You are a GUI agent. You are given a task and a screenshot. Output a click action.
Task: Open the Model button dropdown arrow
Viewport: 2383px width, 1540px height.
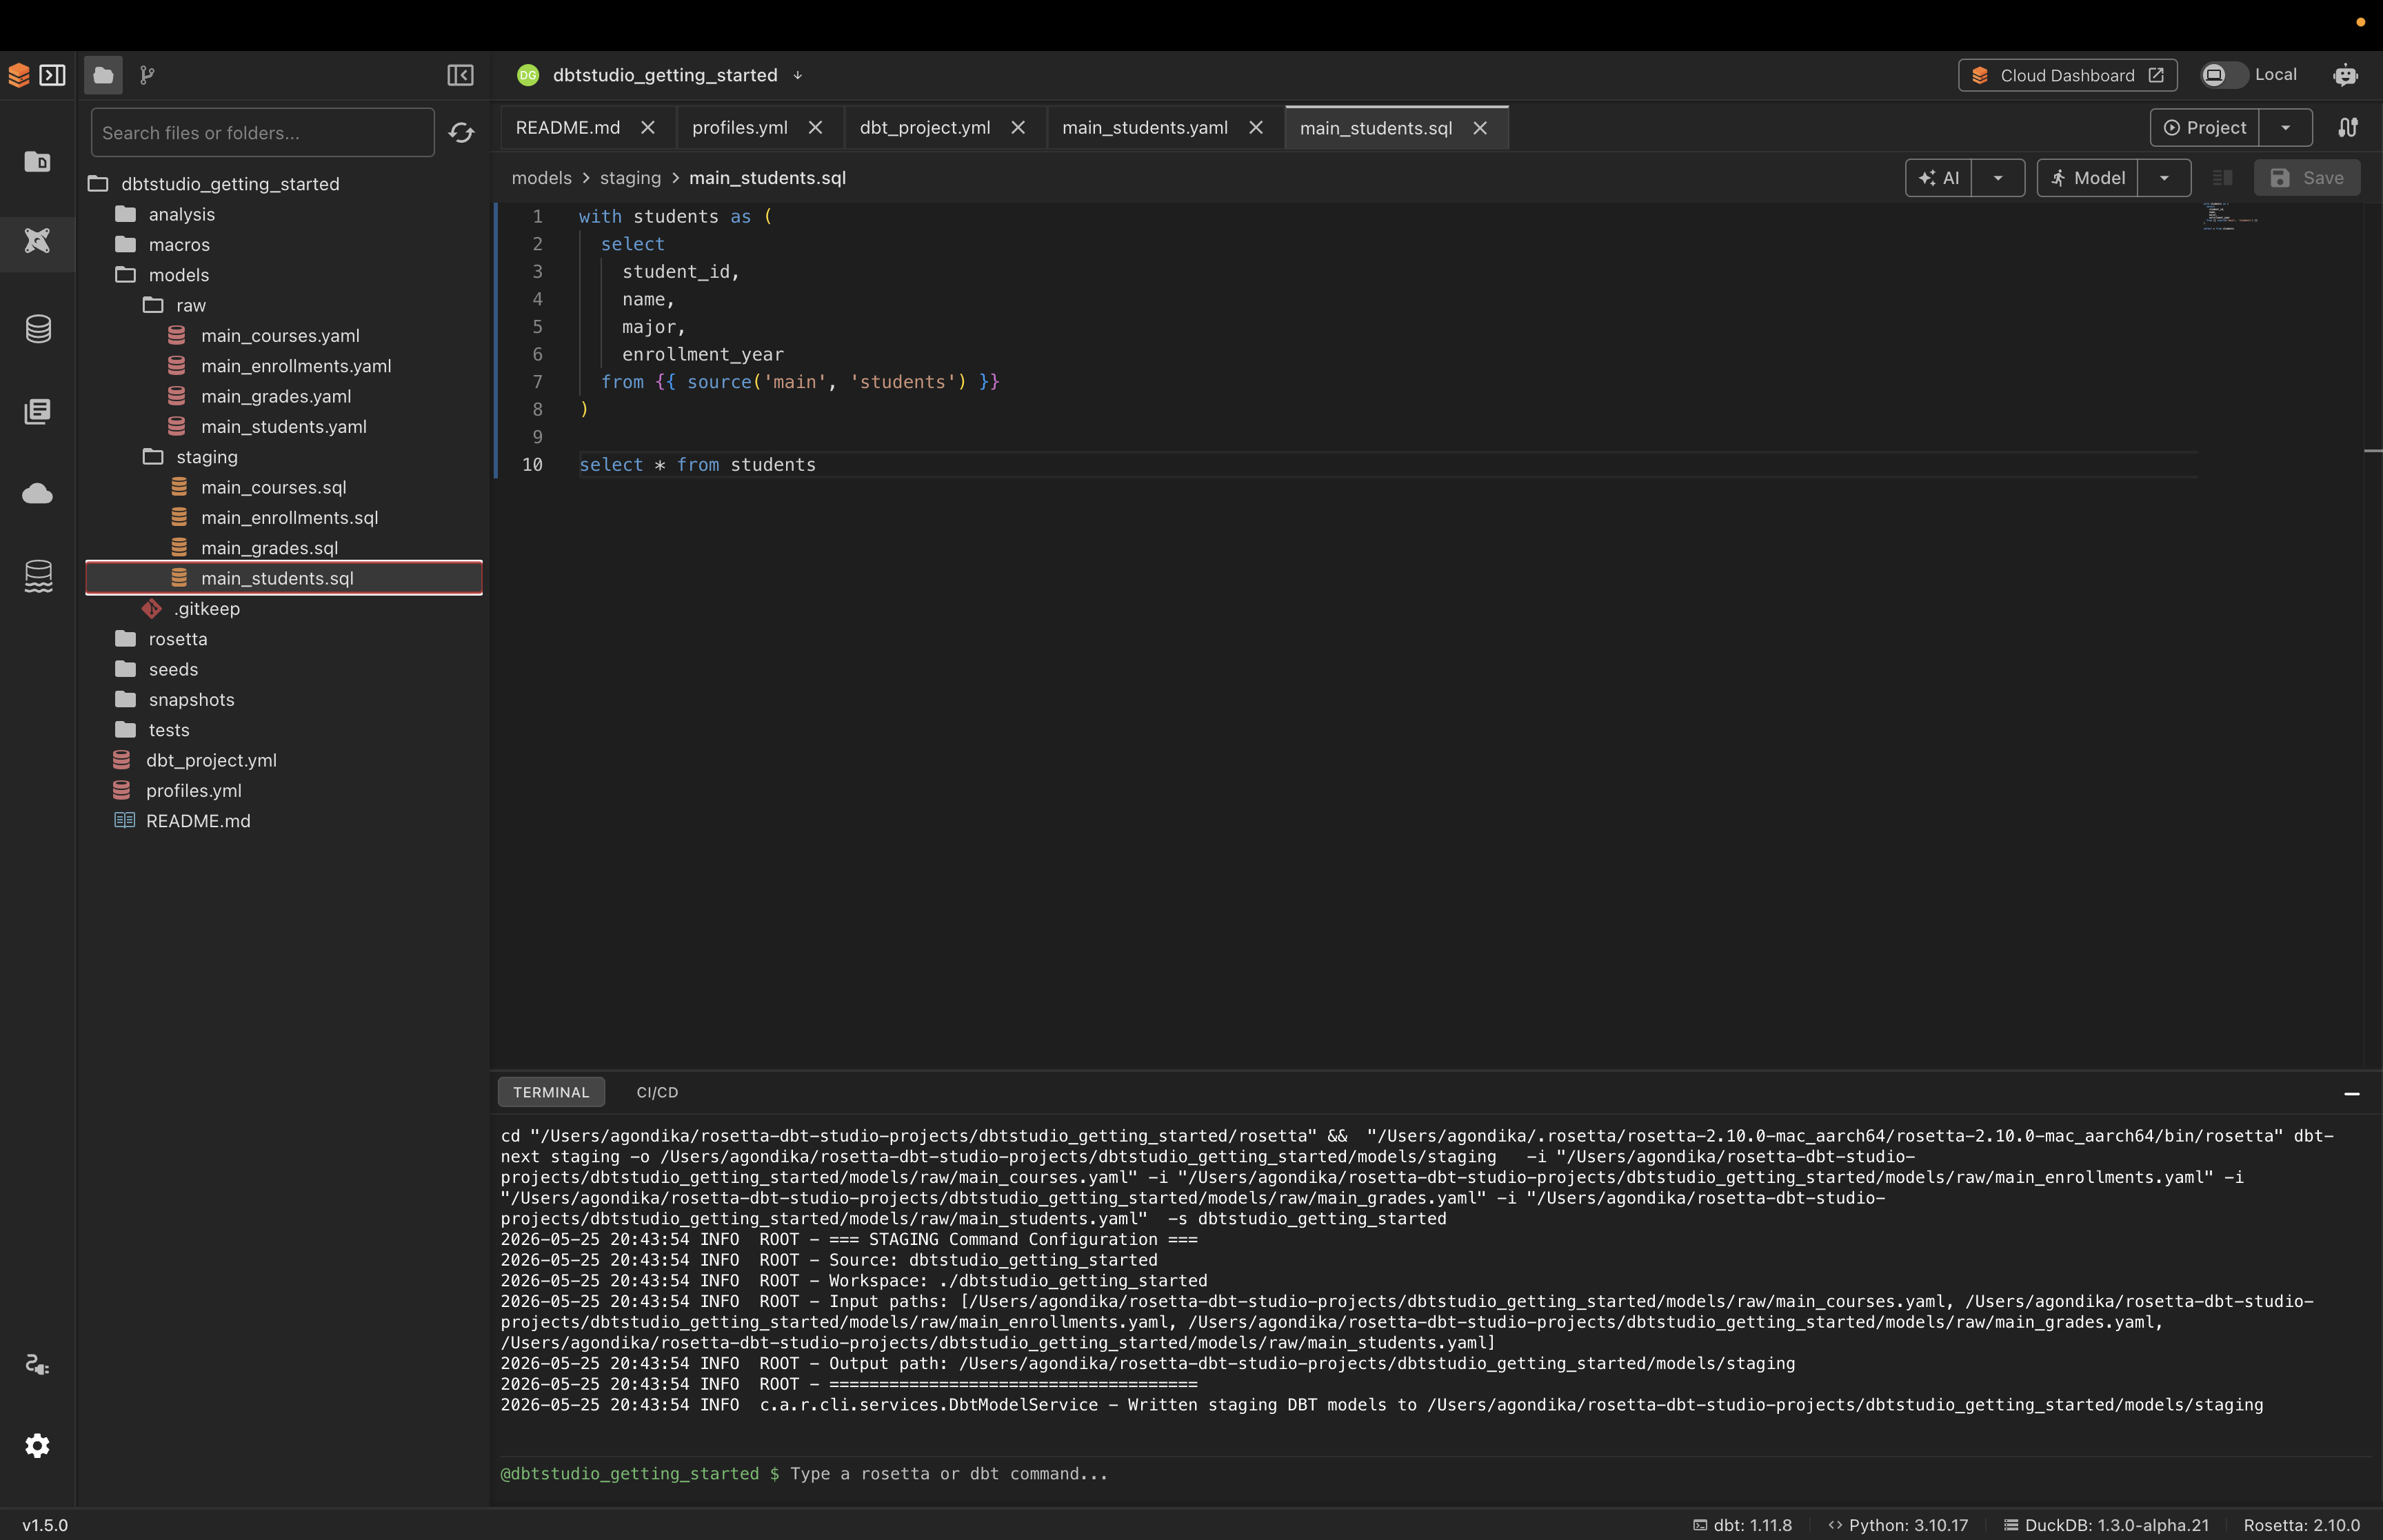pyautogui.click(x=2164, y=178)
